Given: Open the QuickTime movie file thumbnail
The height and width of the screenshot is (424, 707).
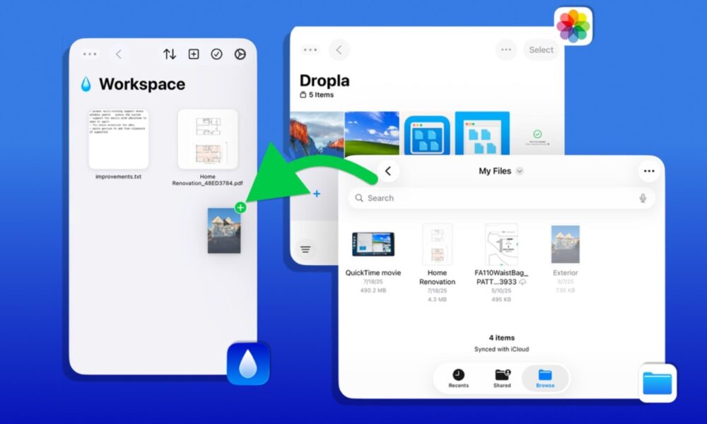Looking at the screenshot, I should pos(373,245).
